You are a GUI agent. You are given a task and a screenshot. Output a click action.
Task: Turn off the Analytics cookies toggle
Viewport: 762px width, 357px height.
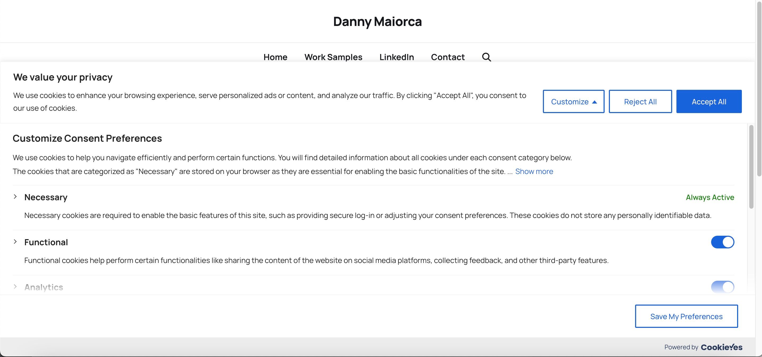722,287
